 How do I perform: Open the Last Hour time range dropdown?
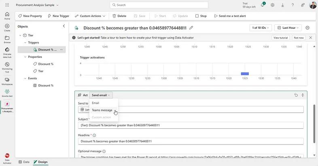point(288,28)
